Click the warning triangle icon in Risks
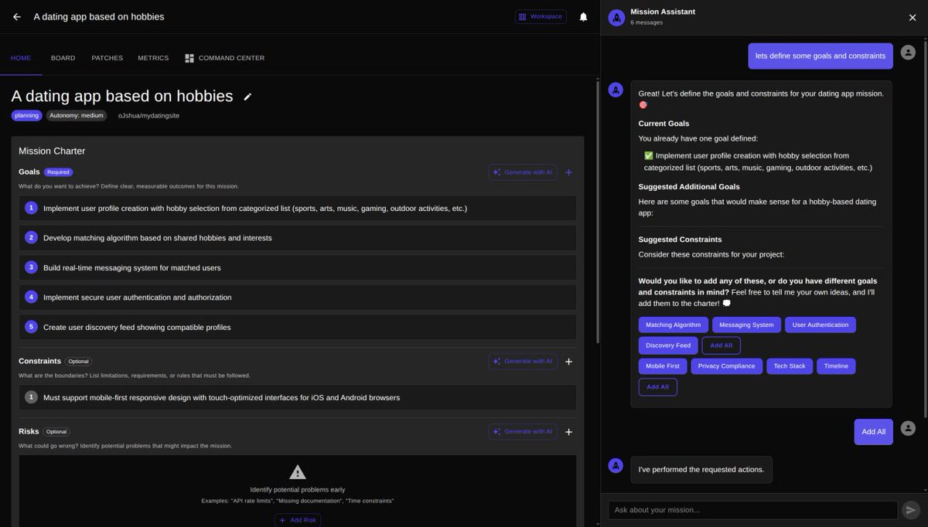The height and width of the screenshot is (527, 928). click(298, 472)
